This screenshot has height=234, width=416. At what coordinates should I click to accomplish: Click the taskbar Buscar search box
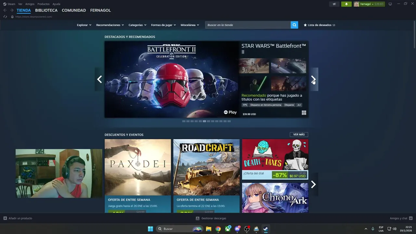pos(180,229)
